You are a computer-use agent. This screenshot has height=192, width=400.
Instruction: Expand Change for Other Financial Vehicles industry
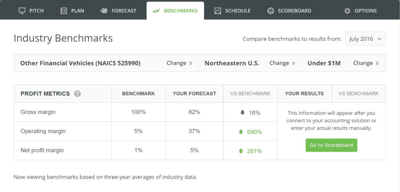click(179, 63)
